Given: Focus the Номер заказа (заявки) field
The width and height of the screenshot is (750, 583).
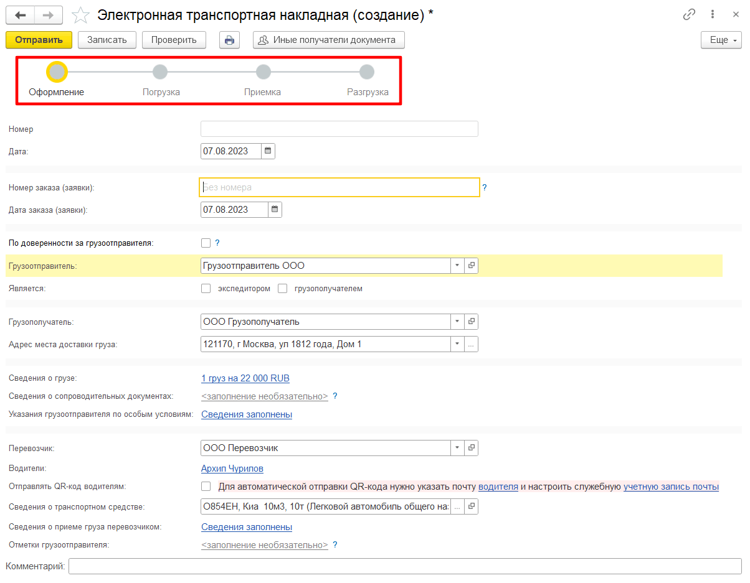Looking at the screenshot, I should coord(339,187).
